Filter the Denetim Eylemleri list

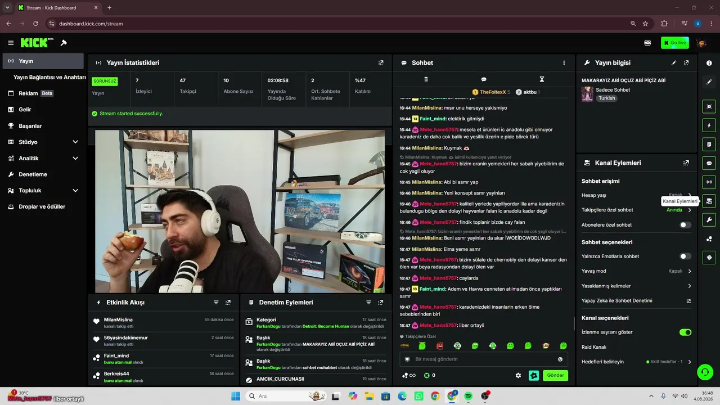pyautogui.click(x=369, y=303)
